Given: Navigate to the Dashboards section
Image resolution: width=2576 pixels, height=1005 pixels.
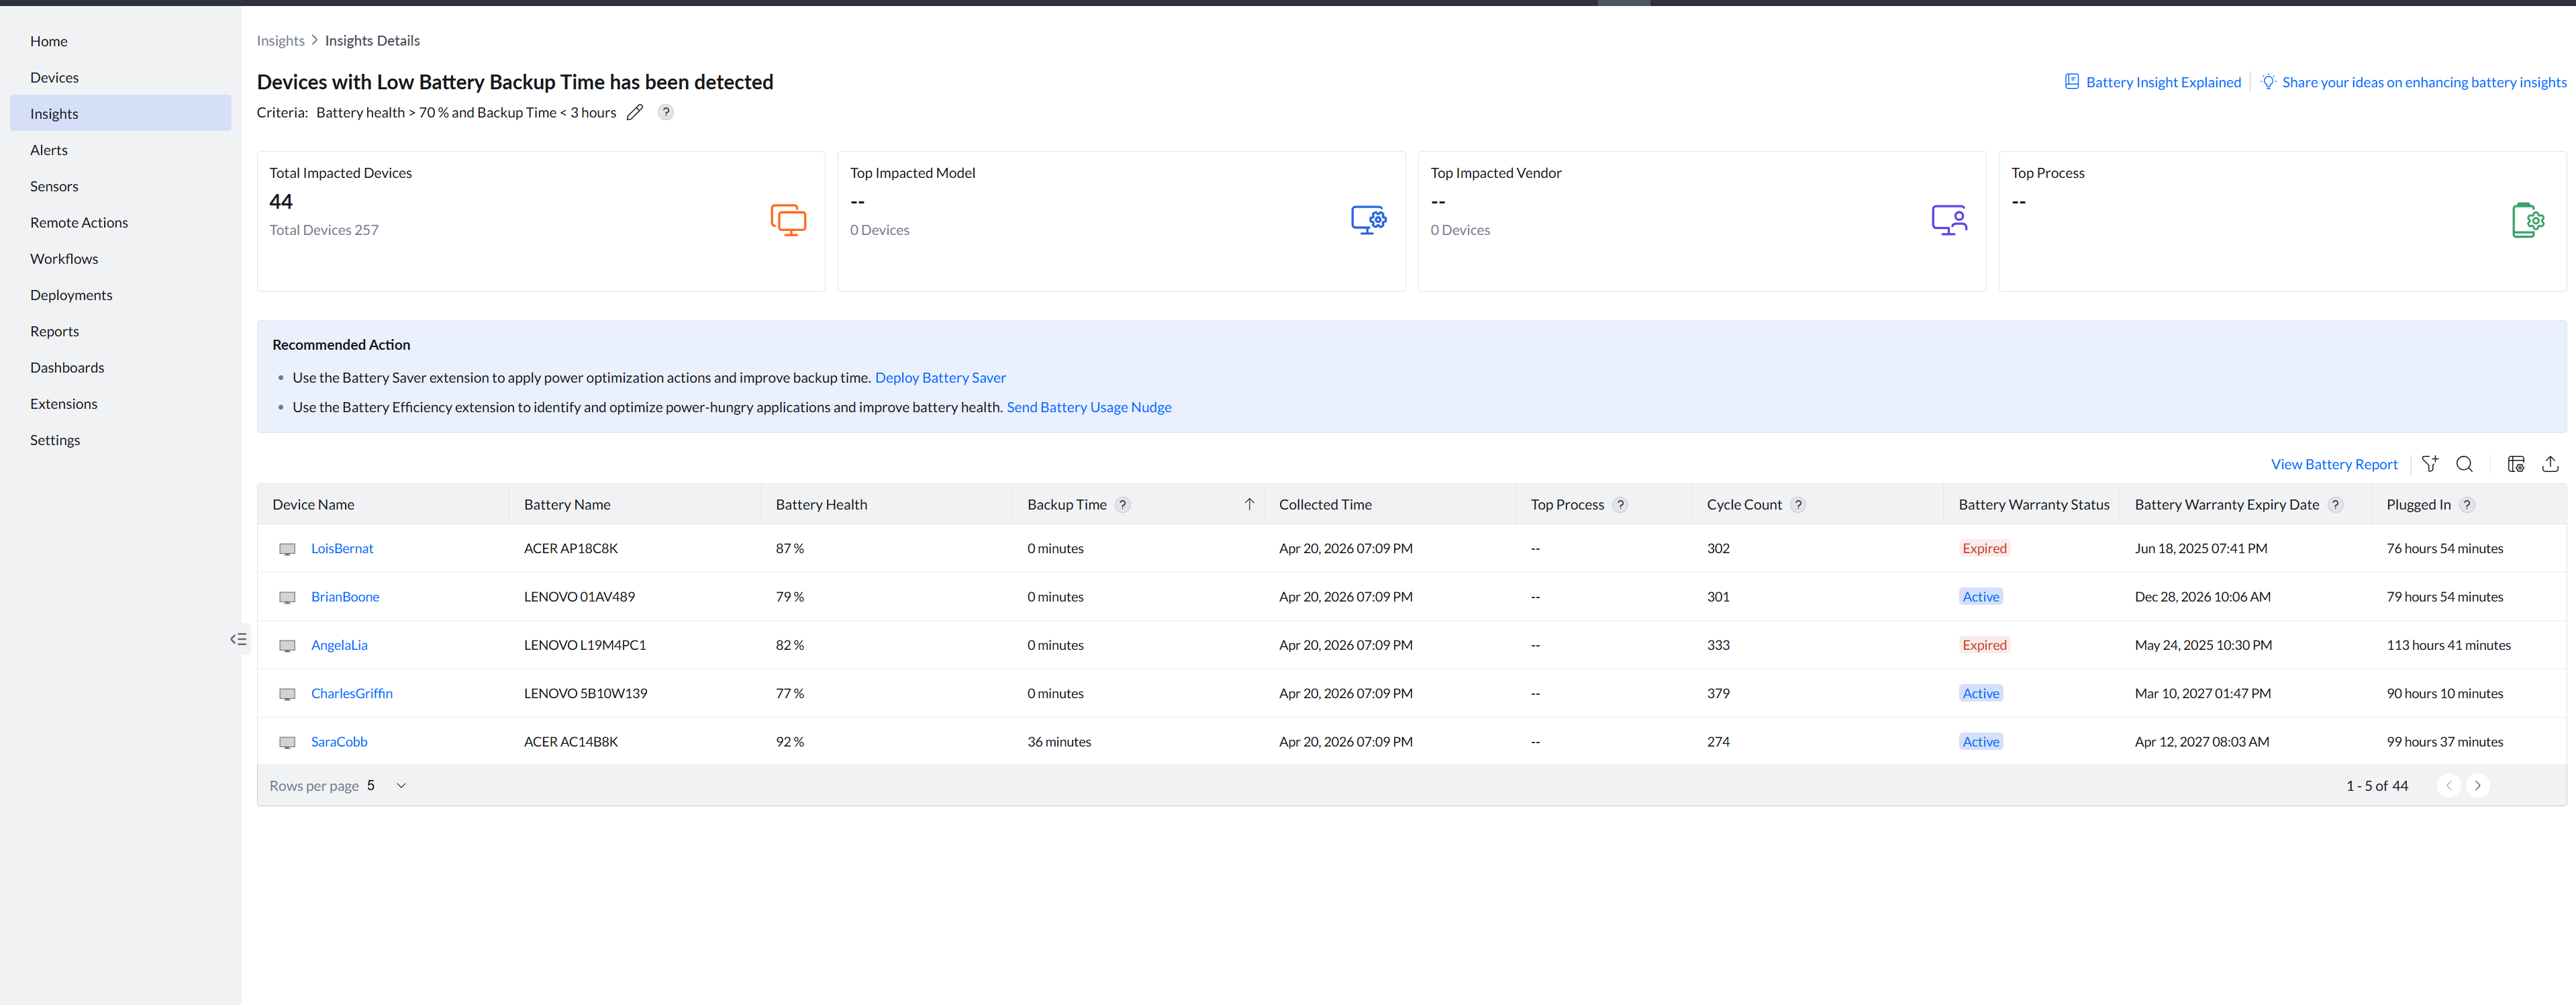Looking at the screenshot, I should click(x=67, y=368).
